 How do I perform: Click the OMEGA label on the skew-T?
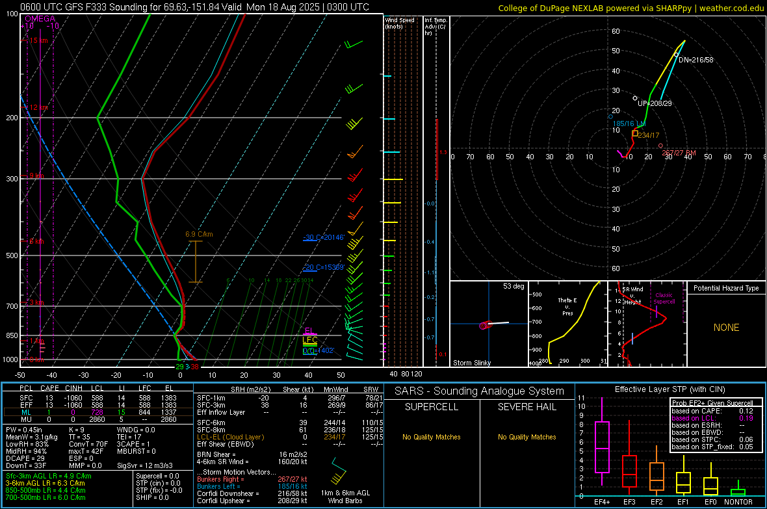[x=40, y=19]
